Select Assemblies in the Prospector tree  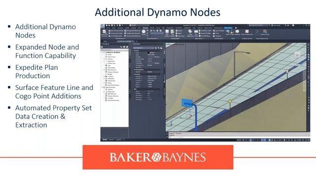tap(111, 79)
